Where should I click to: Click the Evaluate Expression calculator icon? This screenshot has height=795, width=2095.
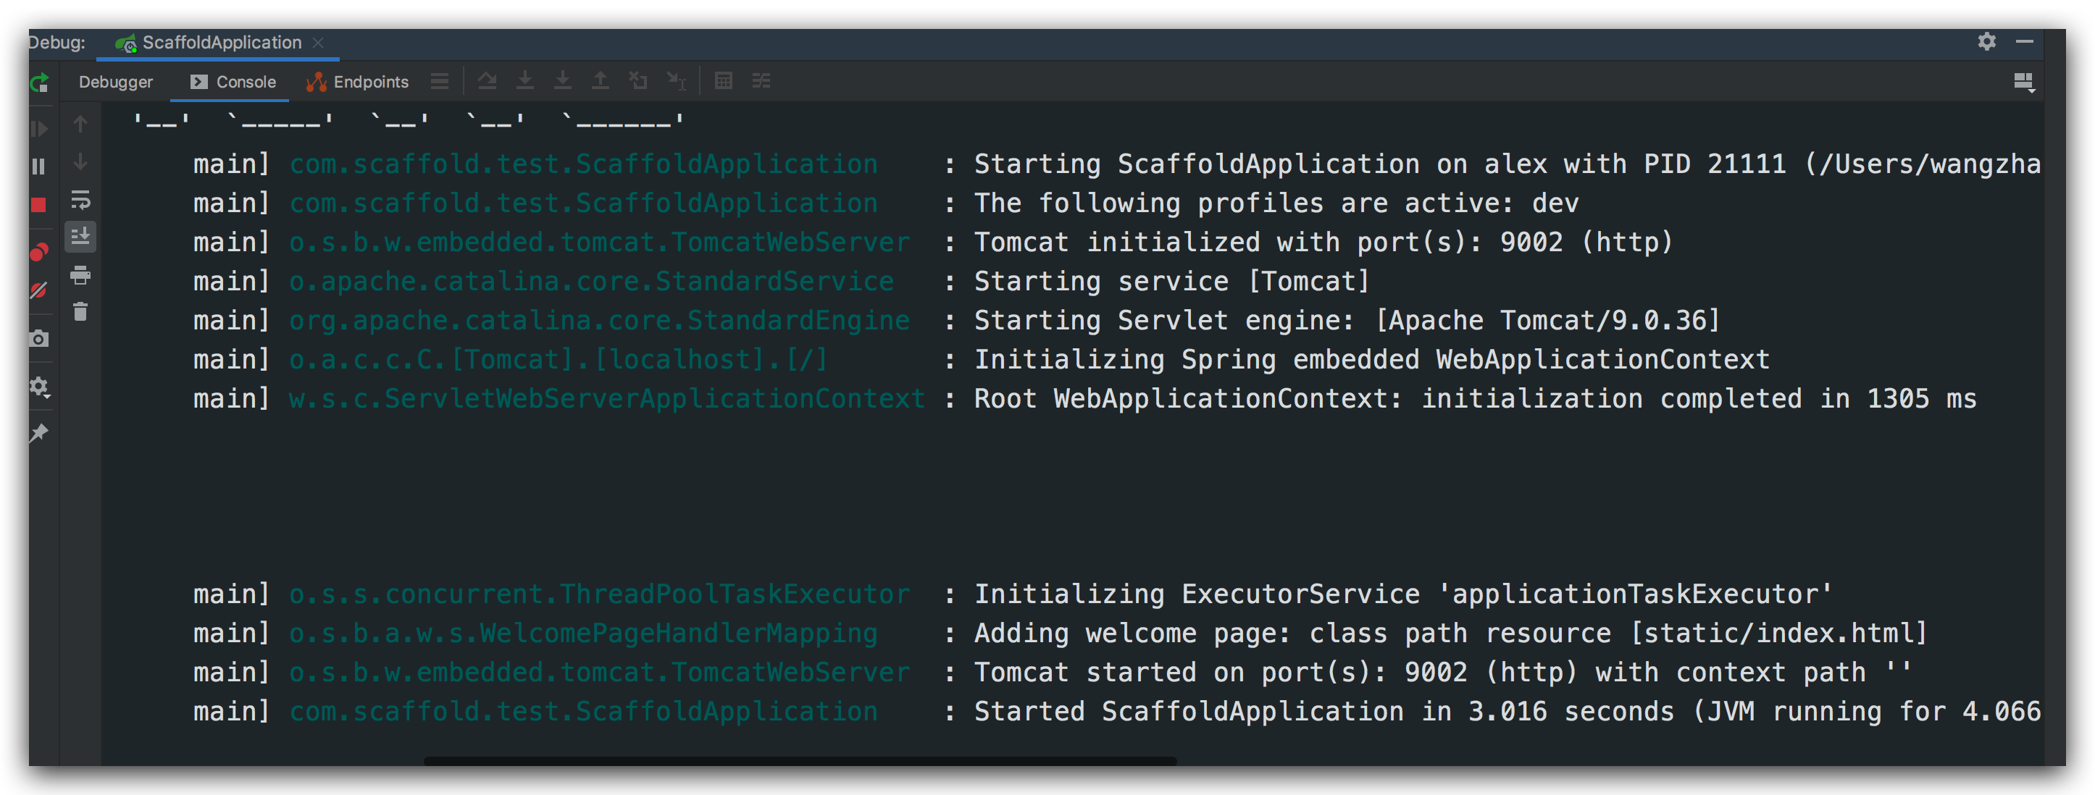[x=723, y=81]
